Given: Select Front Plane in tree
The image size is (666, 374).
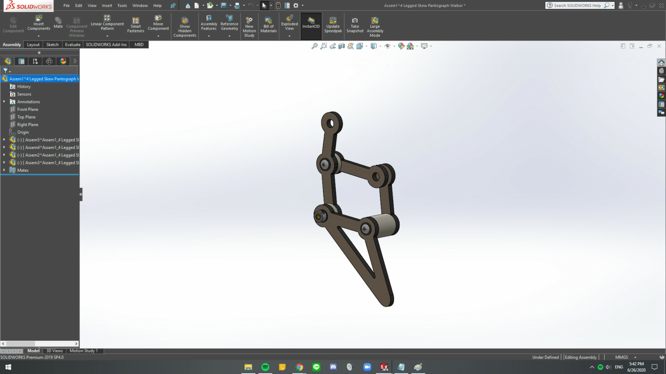Looking at the screenshot, I should pyautogui.click(x=28, y=110).
